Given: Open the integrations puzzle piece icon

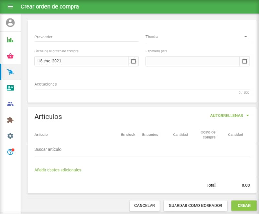Looking at the screenshot, I should (x=10, y=120).
